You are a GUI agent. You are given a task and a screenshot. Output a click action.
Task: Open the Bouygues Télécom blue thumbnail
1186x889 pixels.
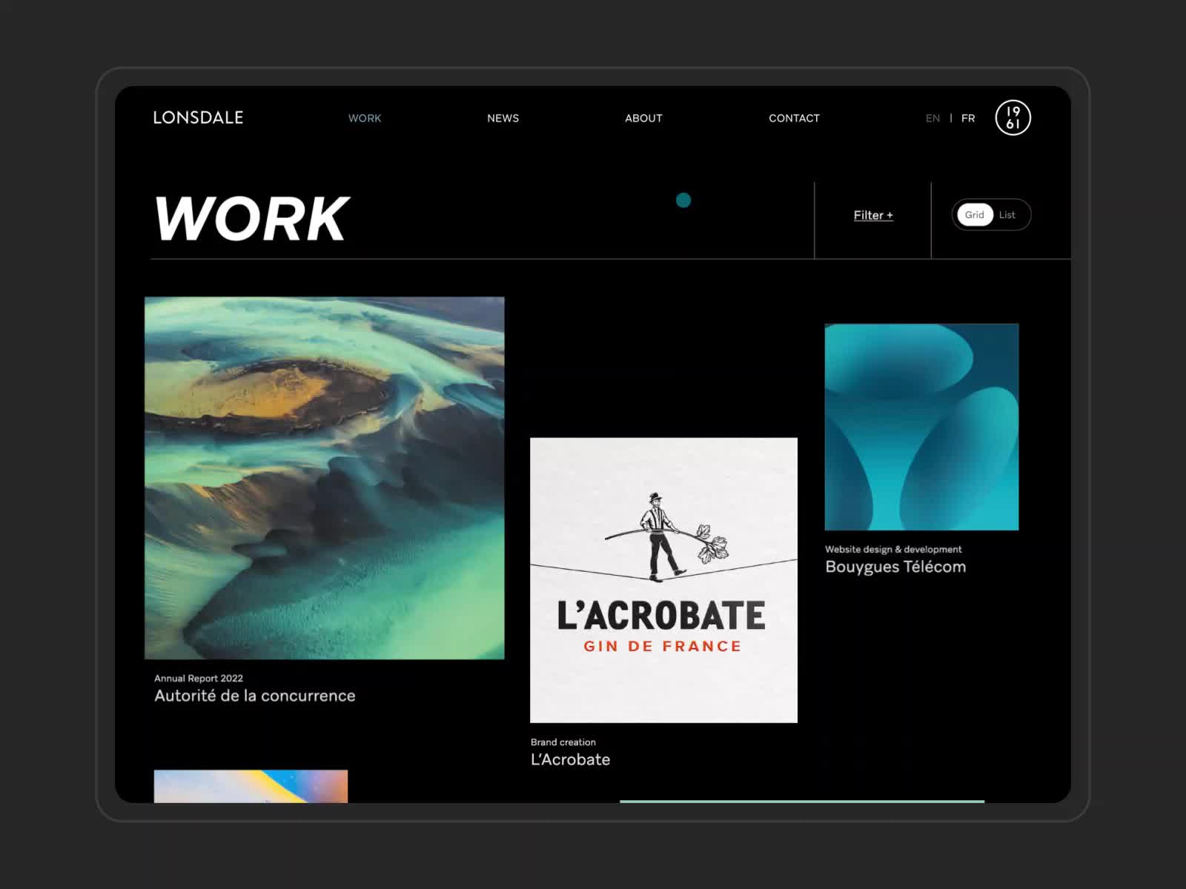[x=921, y=427]
